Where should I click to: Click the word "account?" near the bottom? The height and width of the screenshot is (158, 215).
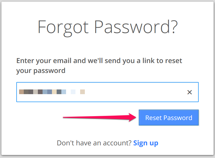coord(118,143)
